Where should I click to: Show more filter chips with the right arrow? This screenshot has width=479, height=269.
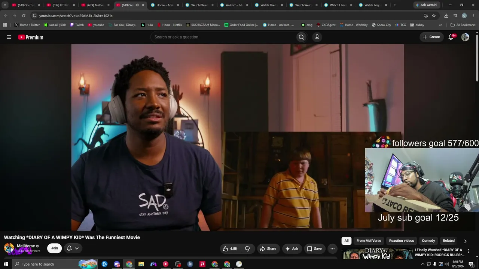point(465,241)
